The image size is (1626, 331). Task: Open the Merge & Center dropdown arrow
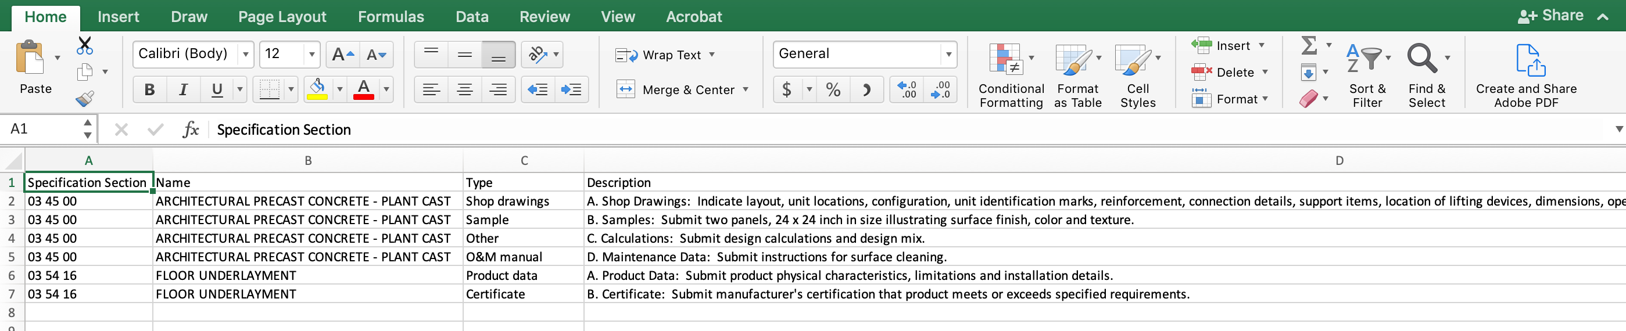[746, 89]
